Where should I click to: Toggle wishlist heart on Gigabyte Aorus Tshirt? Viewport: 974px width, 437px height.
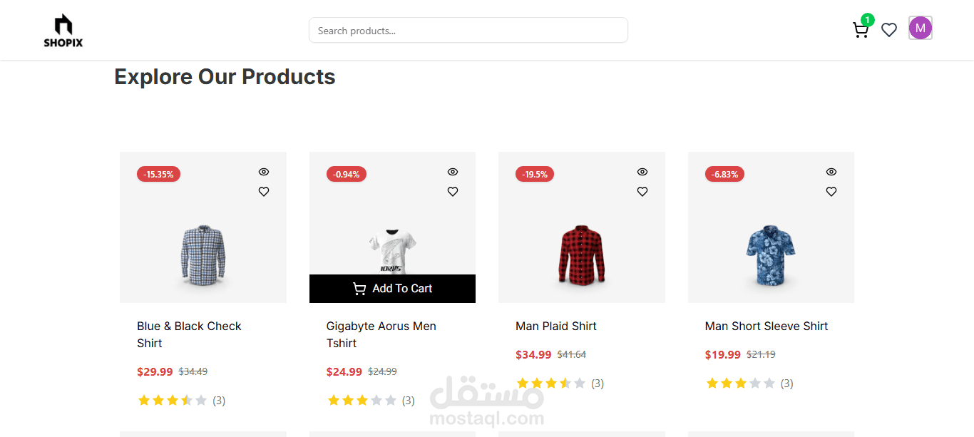tap(453, 192)
